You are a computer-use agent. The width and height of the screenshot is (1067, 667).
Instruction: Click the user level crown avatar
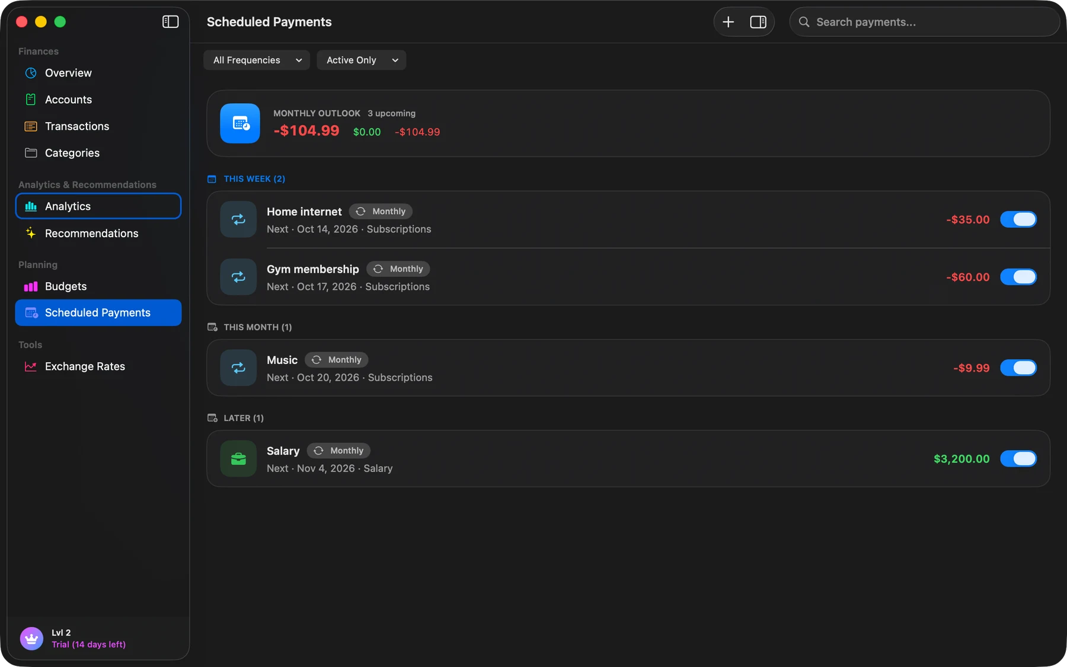tap(31, 639)
